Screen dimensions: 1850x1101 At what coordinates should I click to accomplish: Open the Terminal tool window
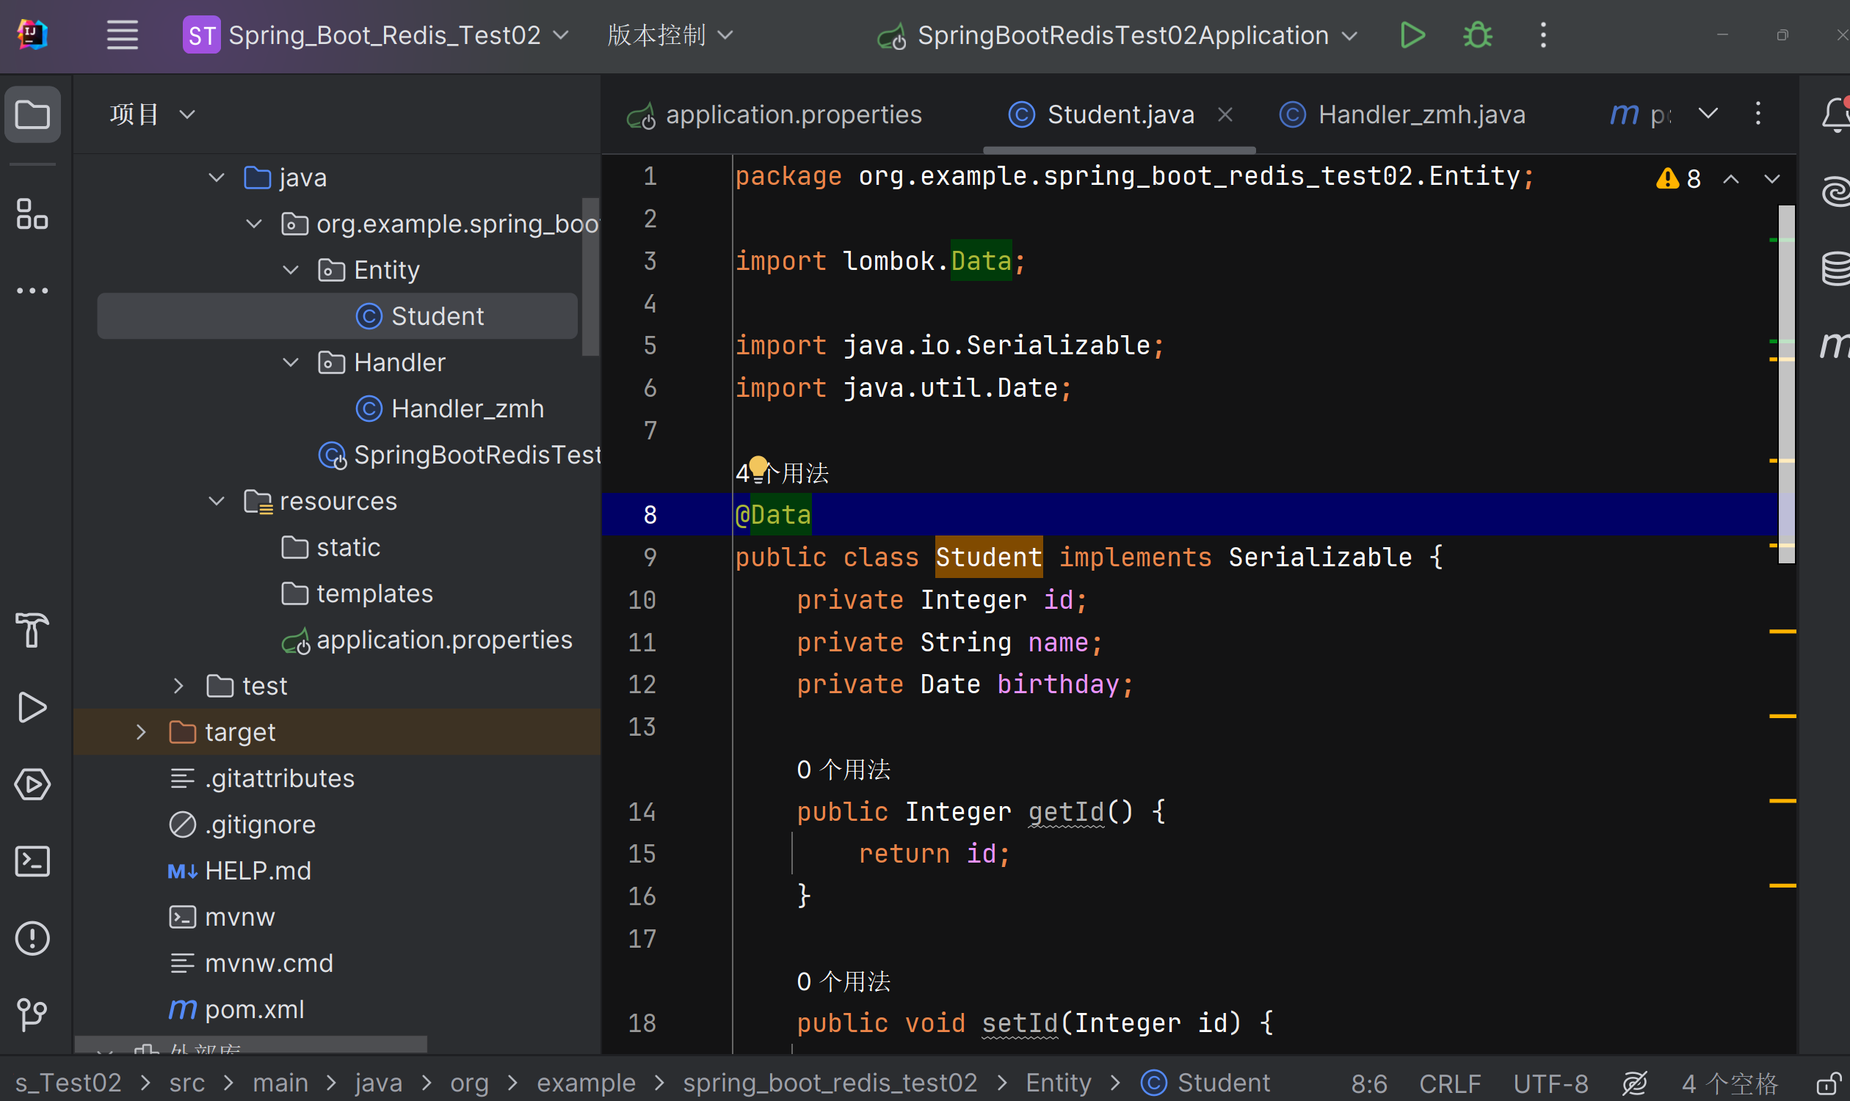32,861
